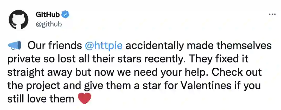281x110 pixels.
Task: Click the blue verified checkmark badge
Action: (x=66, y=15)
